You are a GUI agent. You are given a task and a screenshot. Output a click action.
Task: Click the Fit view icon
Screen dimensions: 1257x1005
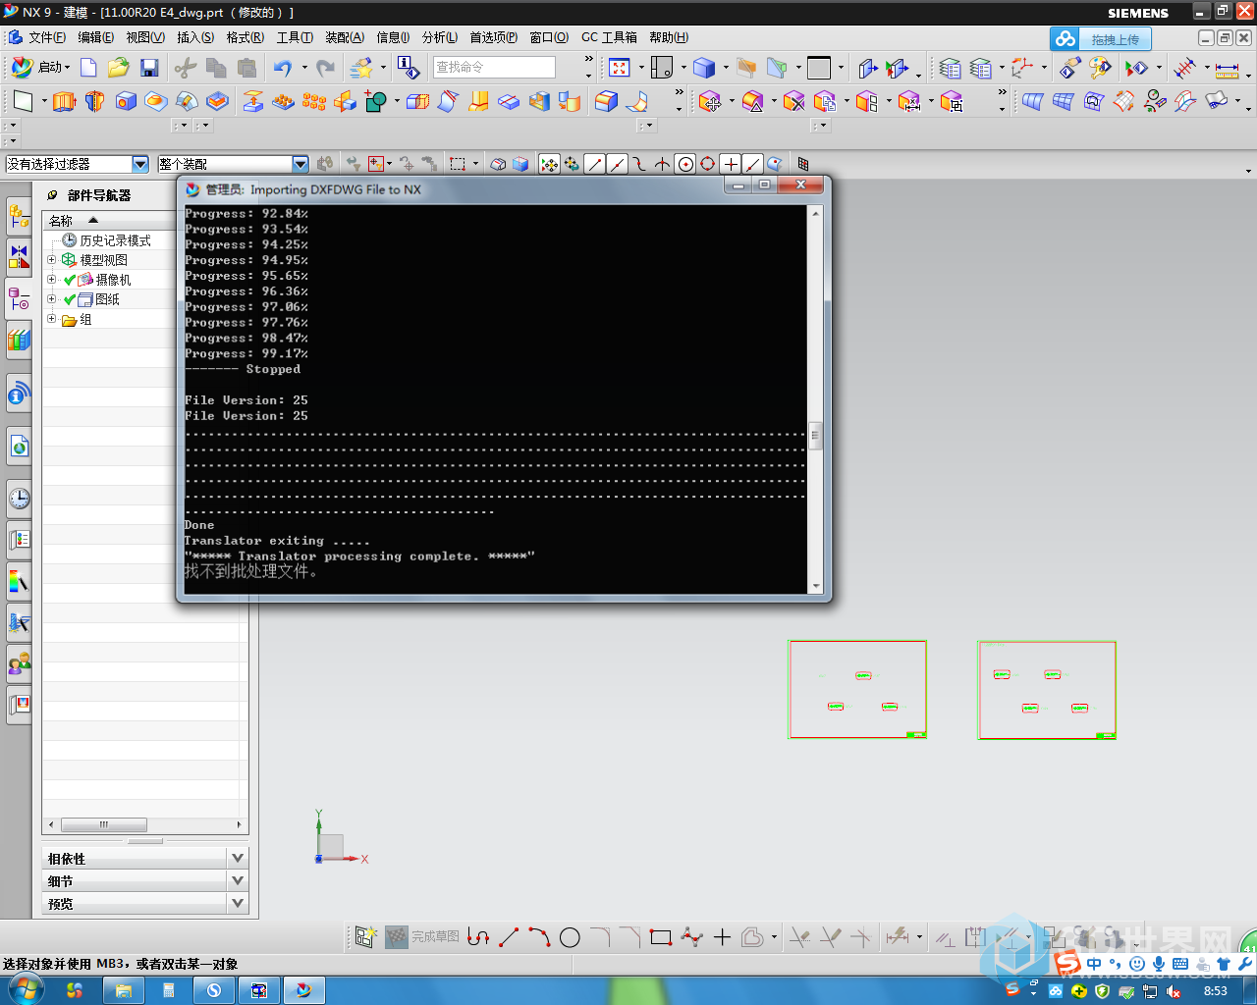(619, 68)
